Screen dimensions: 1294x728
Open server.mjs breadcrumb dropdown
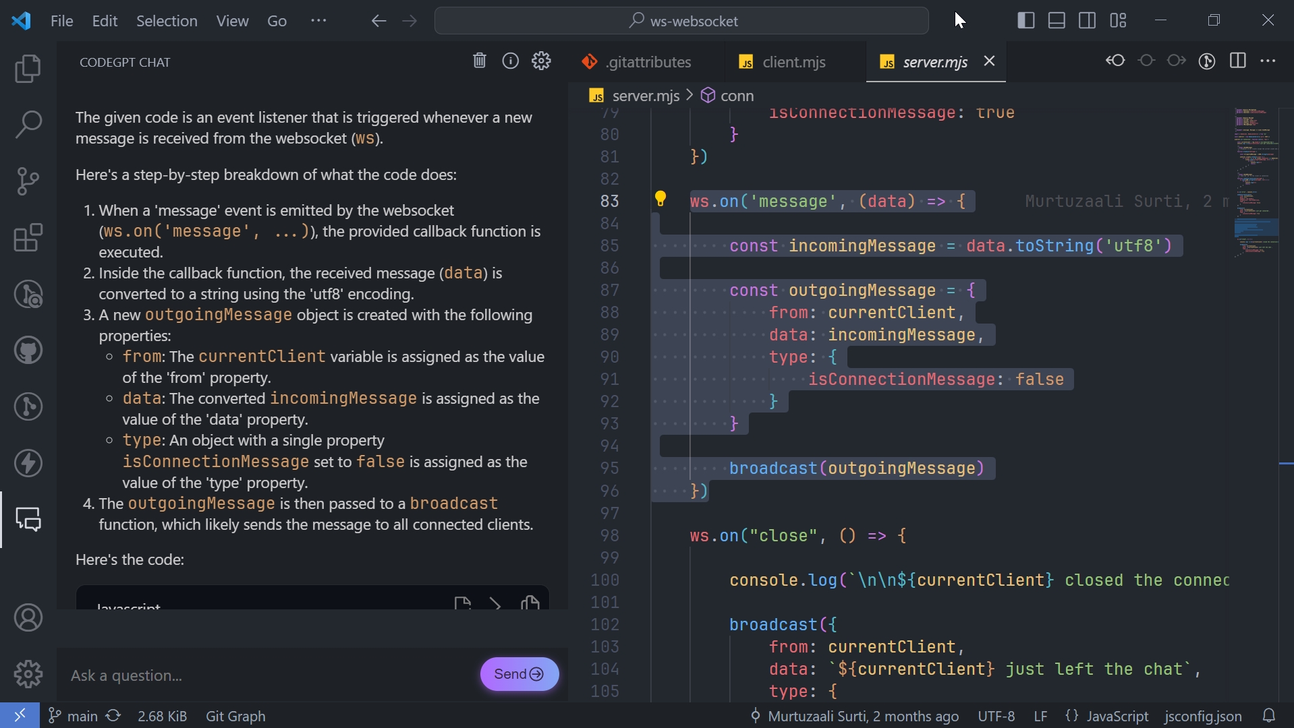coord(635,96)
